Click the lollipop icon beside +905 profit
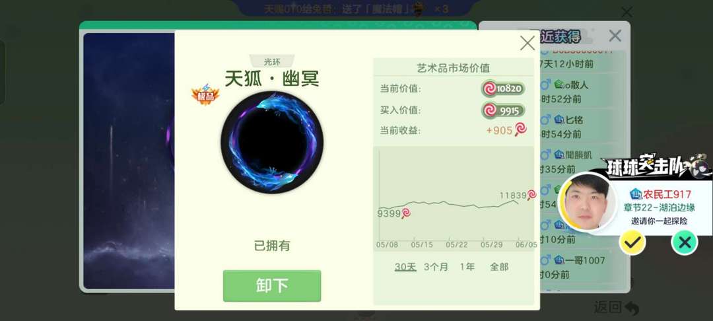 521,129
